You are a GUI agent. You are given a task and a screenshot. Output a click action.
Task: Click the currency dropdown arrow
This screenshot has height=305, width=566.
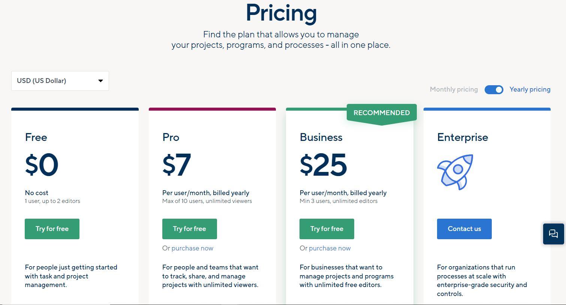(100, 81)
